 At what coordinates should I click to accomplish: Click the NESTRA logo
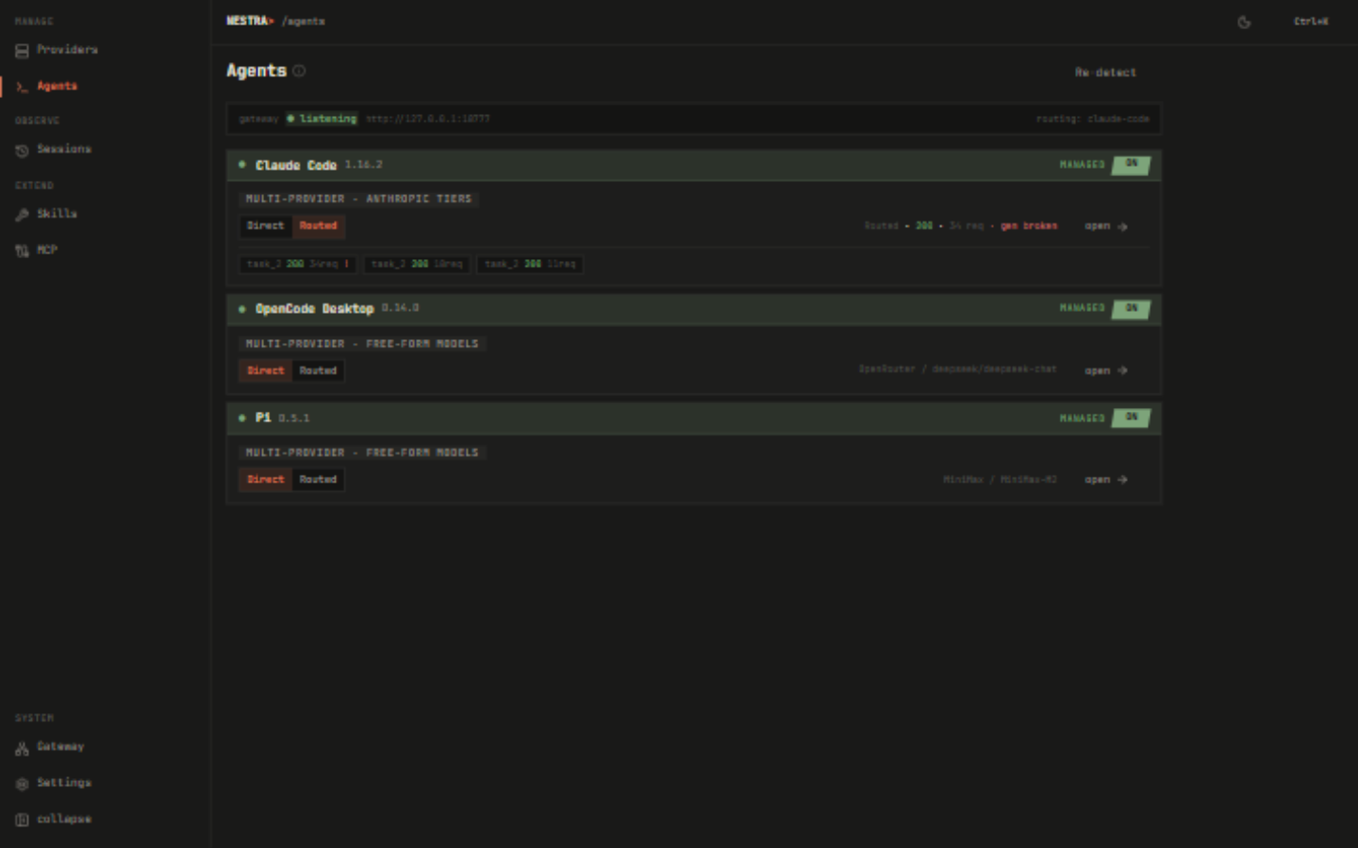(x=250, y=21)
